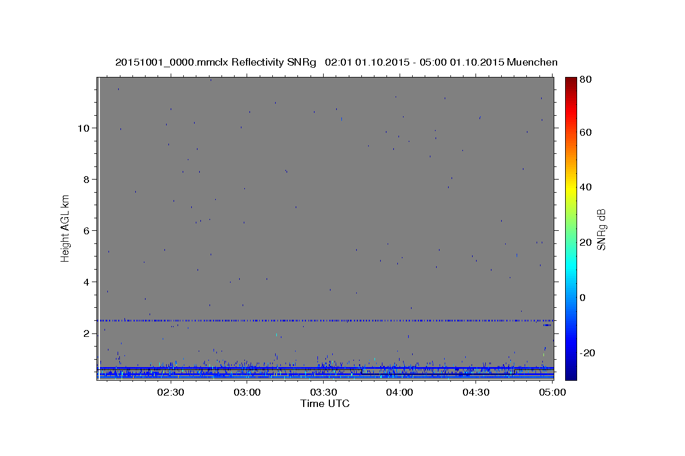Click the plot title starting with 20151001_0000.mmclx
Image resolution: width=685 pixels, height=456 pixels.
pos(336,62)
